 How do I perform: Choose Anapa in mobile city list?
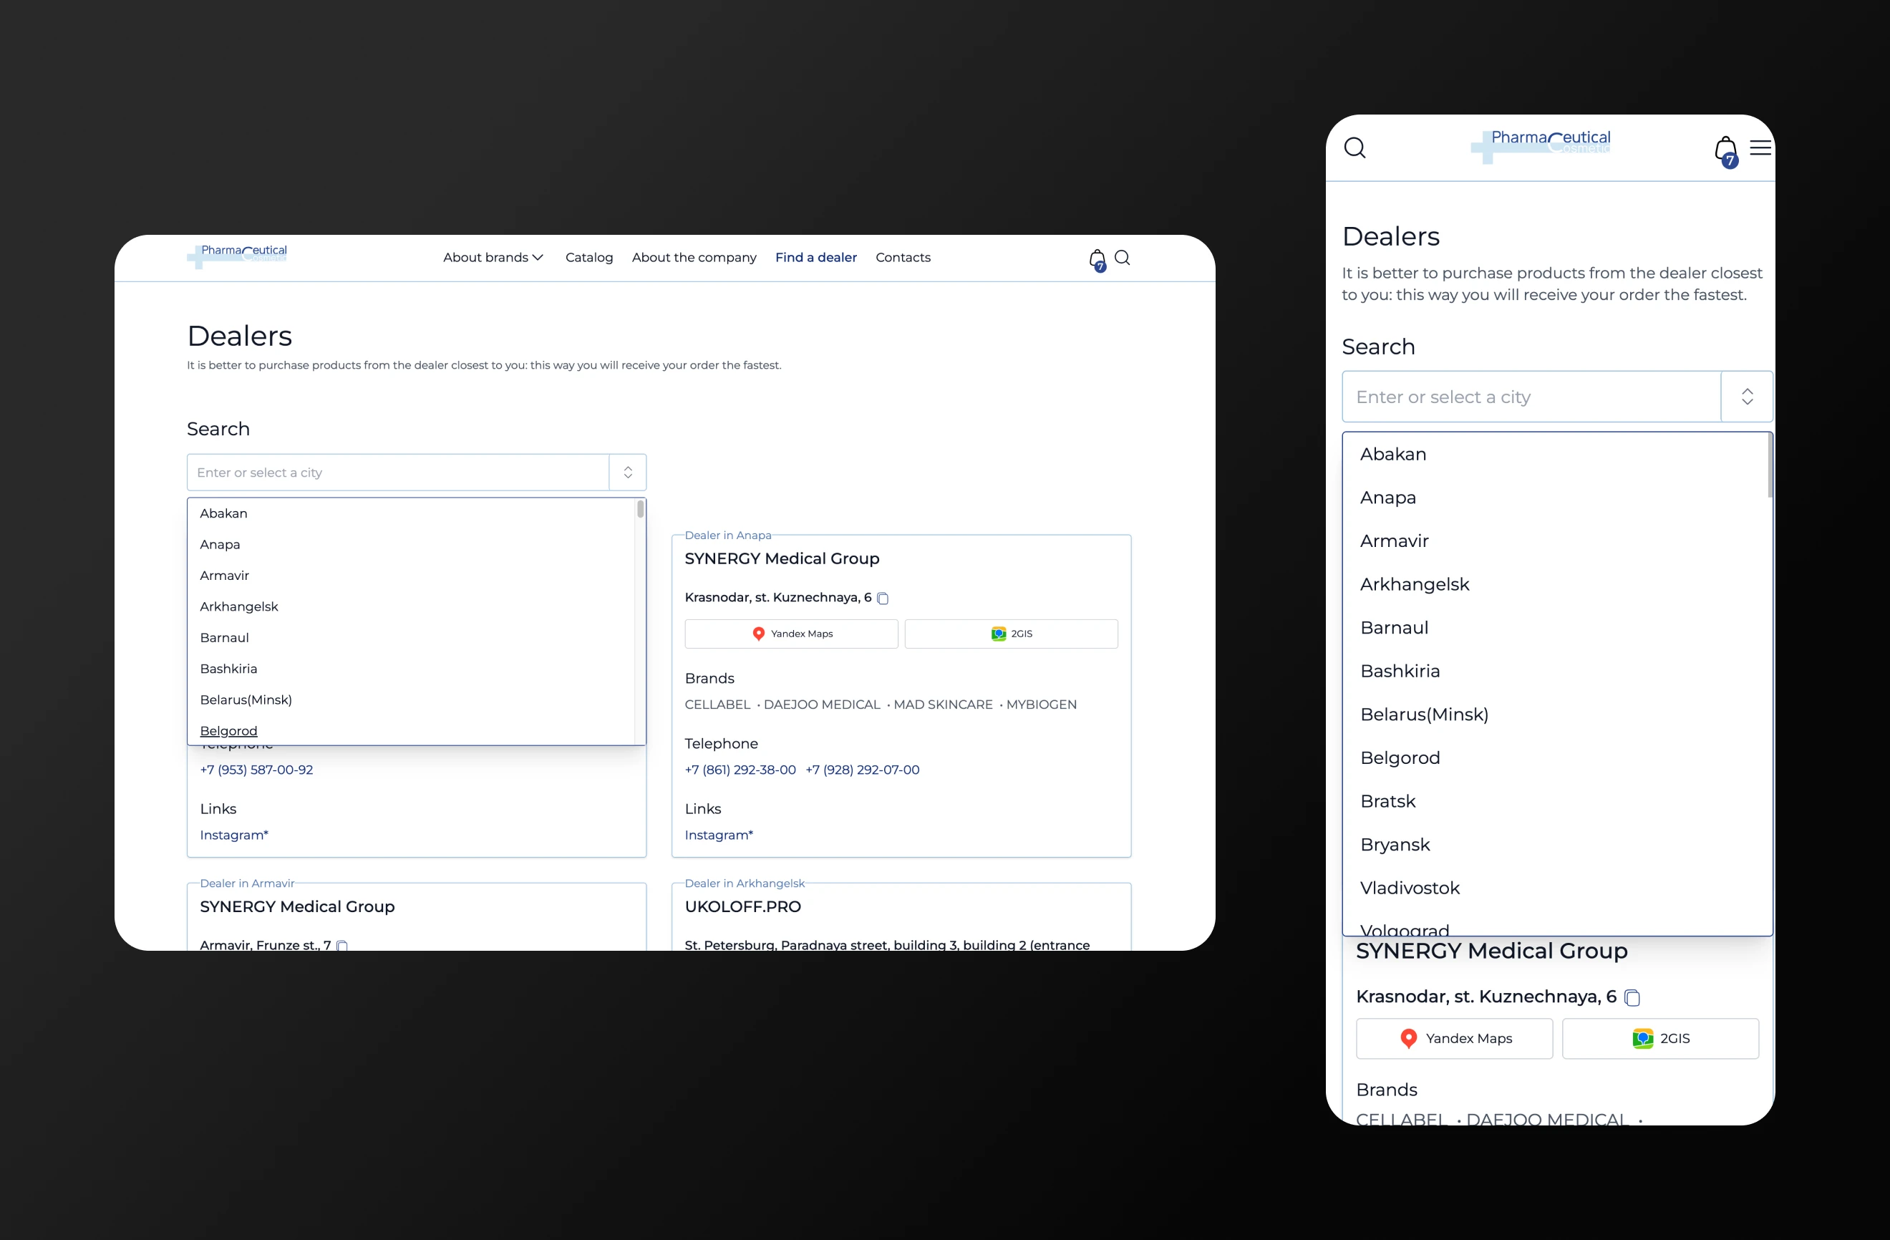(1555, 498)
